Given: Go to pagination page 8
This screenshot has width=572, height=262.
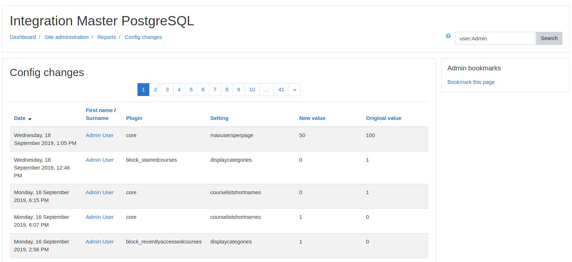Looking at the screenshot, I should pos(227,90).
